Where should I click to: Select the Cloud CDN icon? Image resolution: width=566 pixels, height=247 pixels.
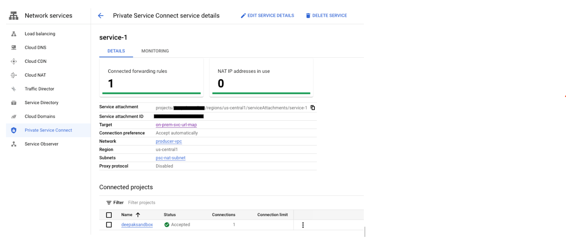coord(14,61)
